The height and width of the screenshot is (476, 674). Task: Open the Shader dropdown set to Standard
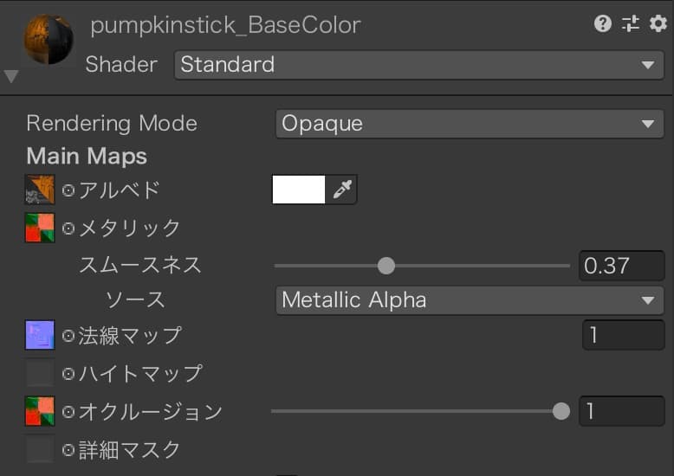(x=418, y=65)
